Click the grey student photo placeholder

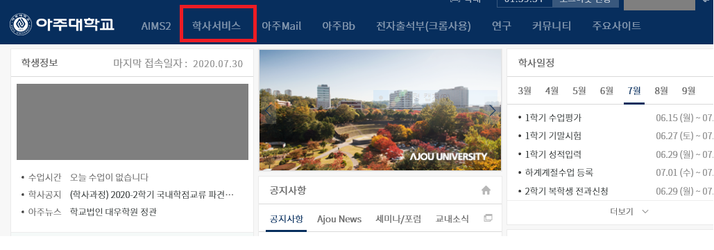[133, 121]
